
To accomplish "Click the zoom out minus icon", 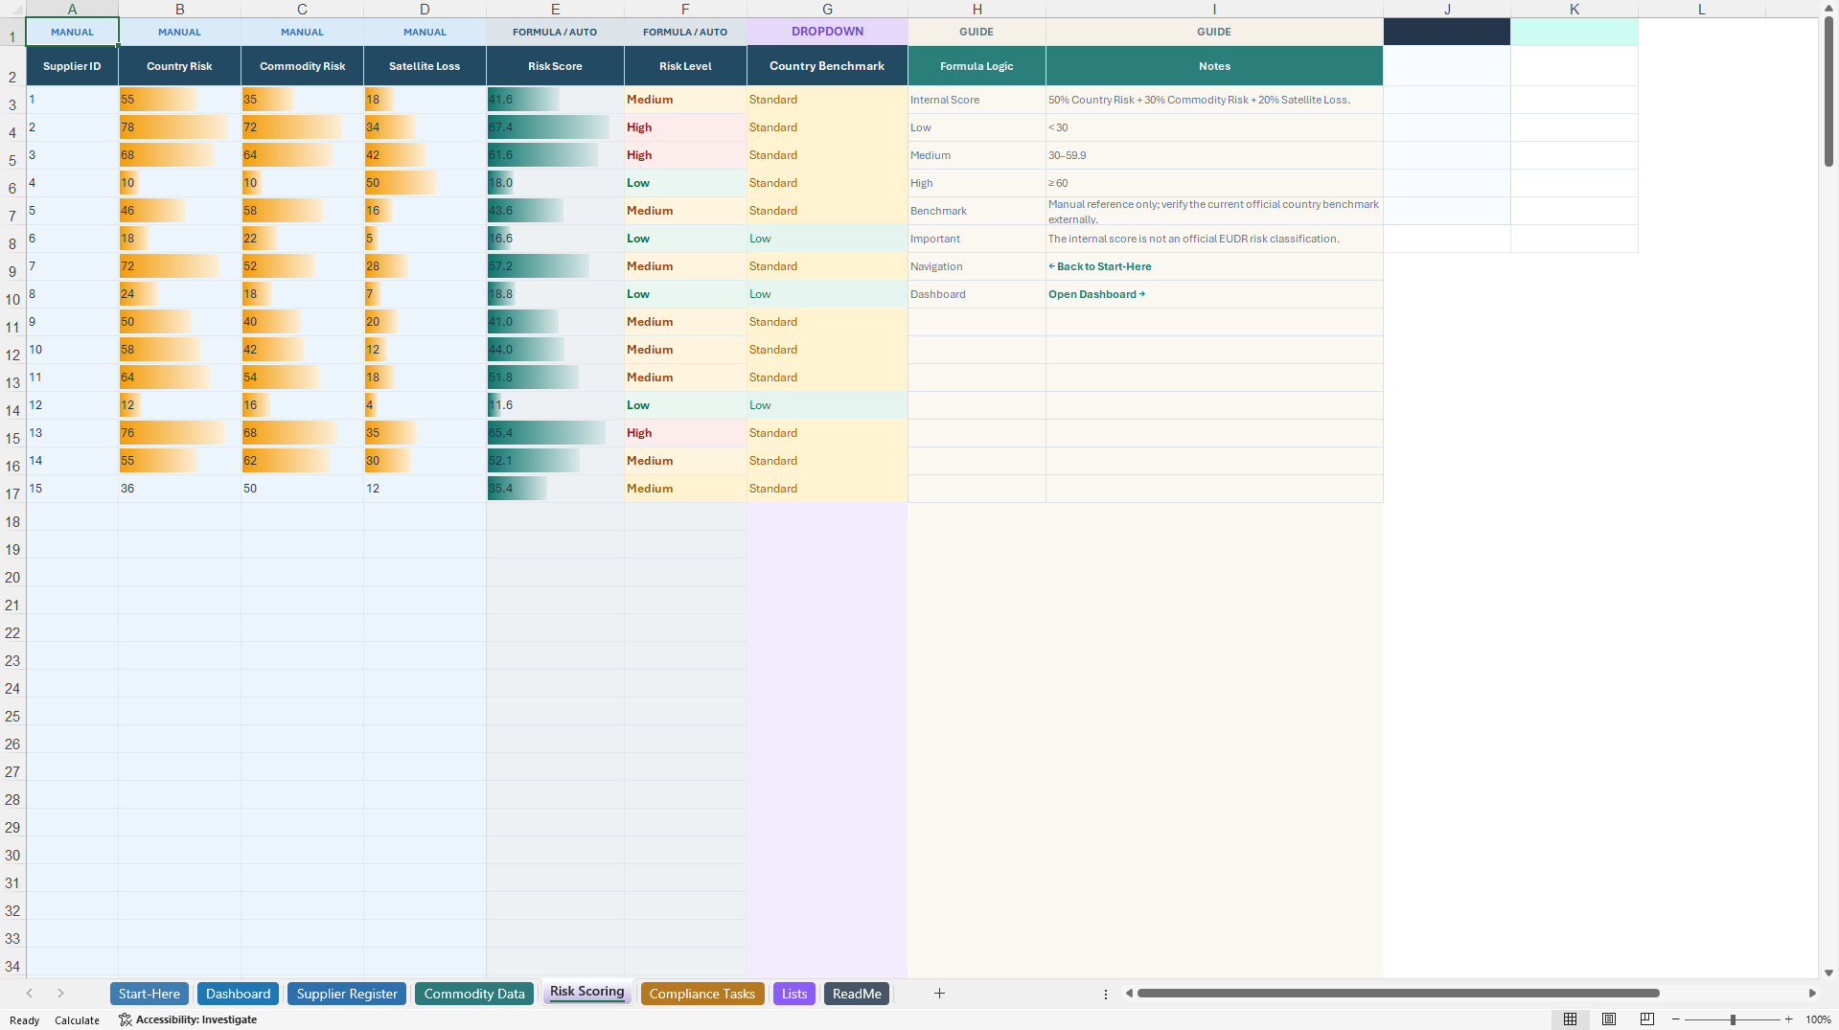I will (x=1675, y=1019).
